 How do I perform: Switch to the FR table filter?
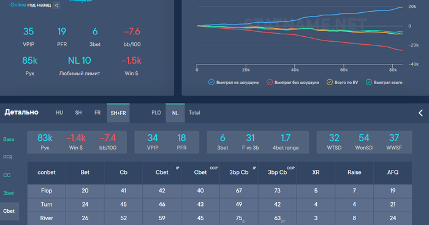pos(97,113)
